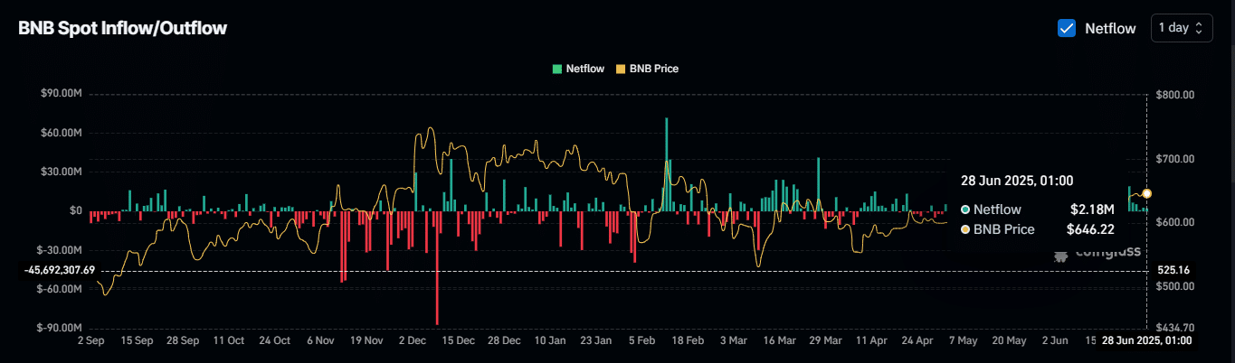Image resolution: width=1235 pixels, height=363 pixels.
Task: Click the 24 Oct date axis label
Action: pyautogui.click(x=274, y=341)
